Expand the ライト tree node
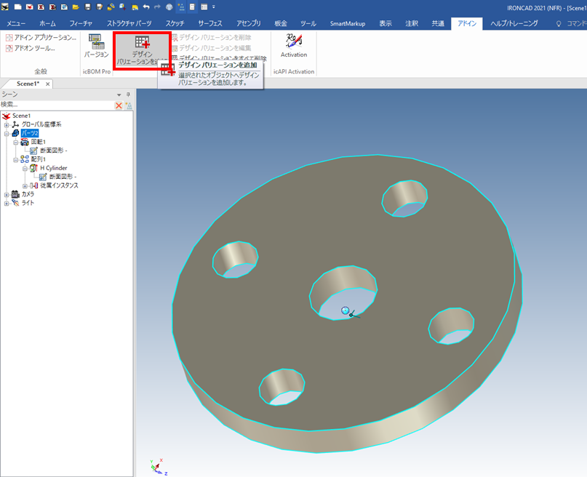Viewport: 587px width, 477px height. tap(7, 203)
